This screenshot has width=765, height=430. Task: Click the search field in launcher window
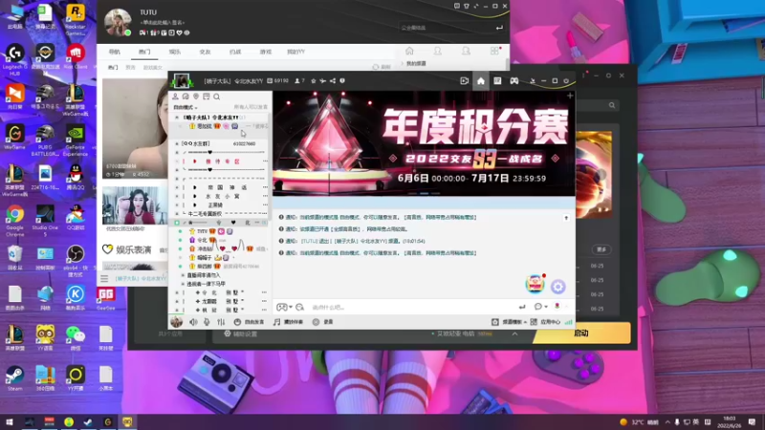click(x=597, y=105)
